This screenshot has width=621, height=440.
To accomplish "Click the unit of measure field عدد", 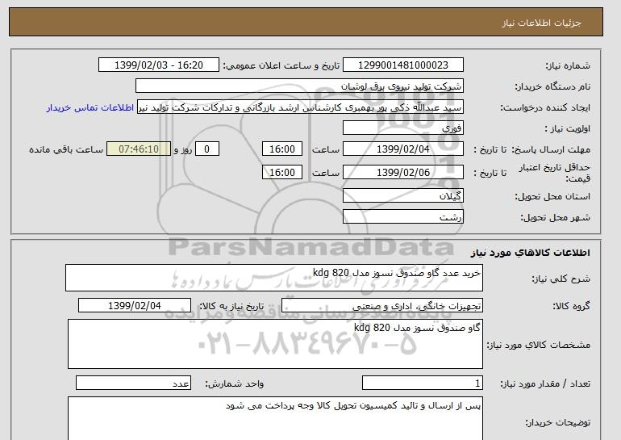I will (x=133, y=383).
